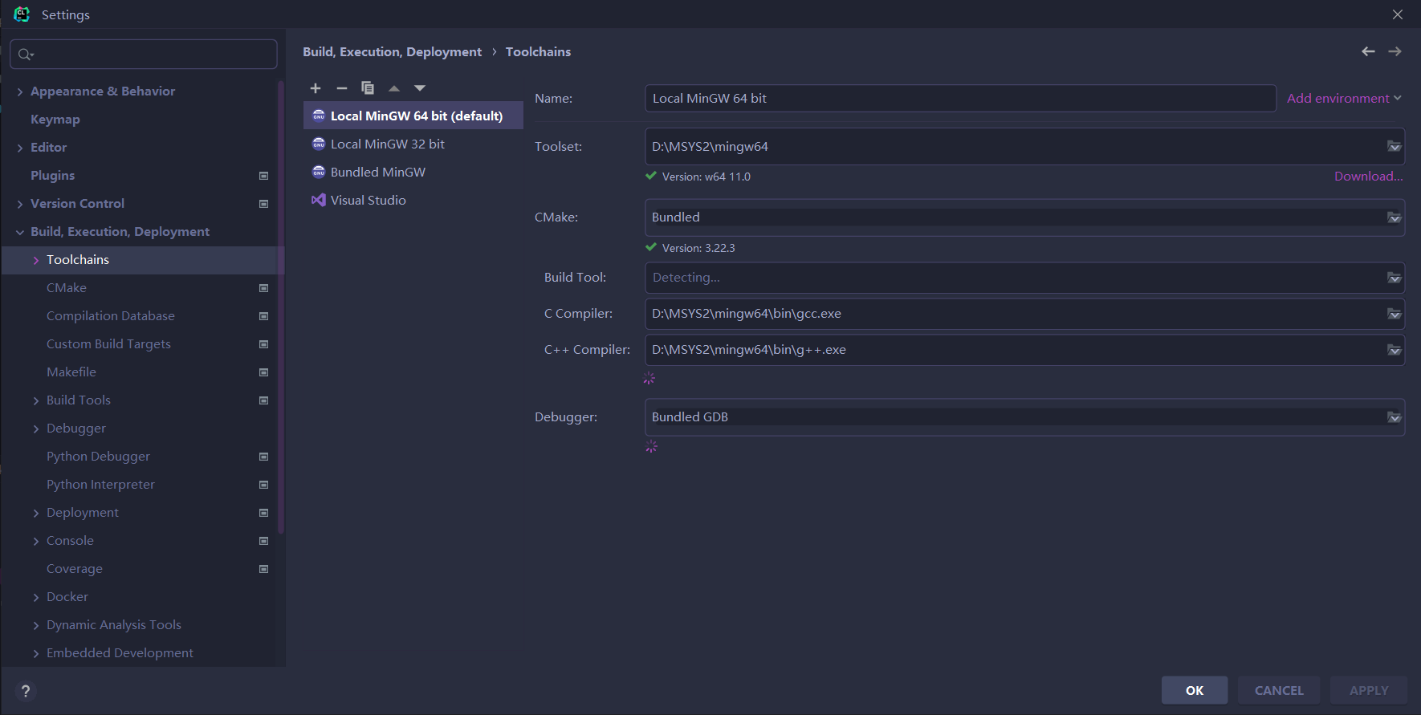Expand the Editor section
The image size is (1421, 715).
click(19, 148)
